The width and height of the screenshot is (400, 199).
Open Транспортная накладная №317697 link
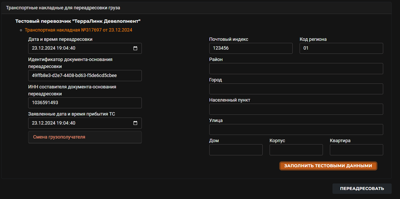click(78, 30)
